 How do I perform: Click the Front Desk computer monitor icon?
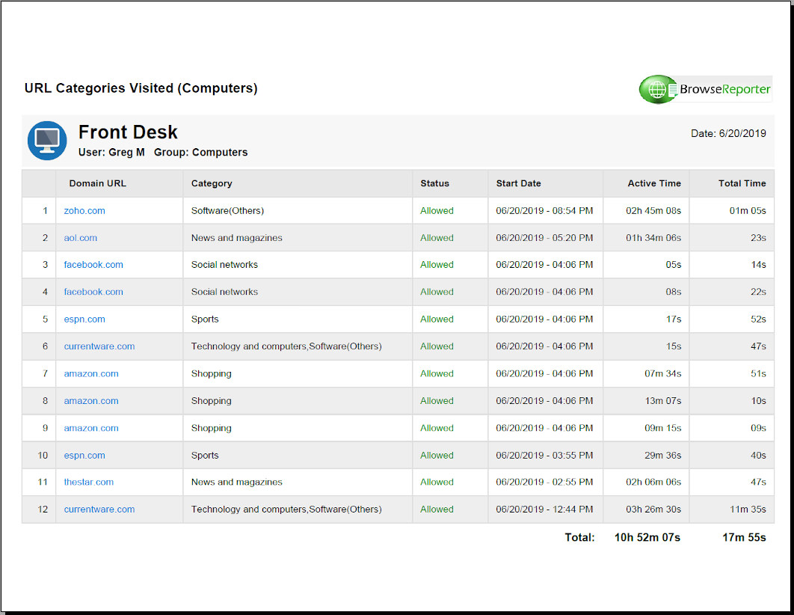click(x=47, y=140)
